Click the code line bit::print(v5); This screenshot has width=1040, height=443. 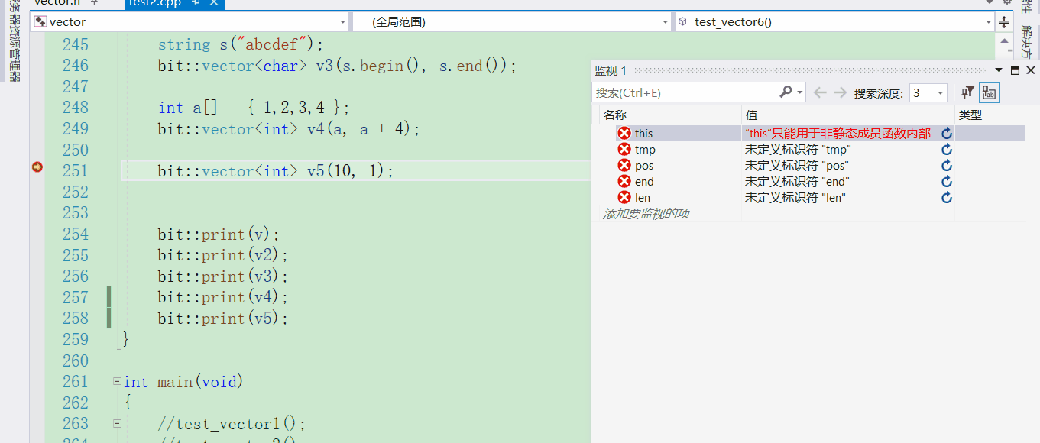tap(224, 319)
